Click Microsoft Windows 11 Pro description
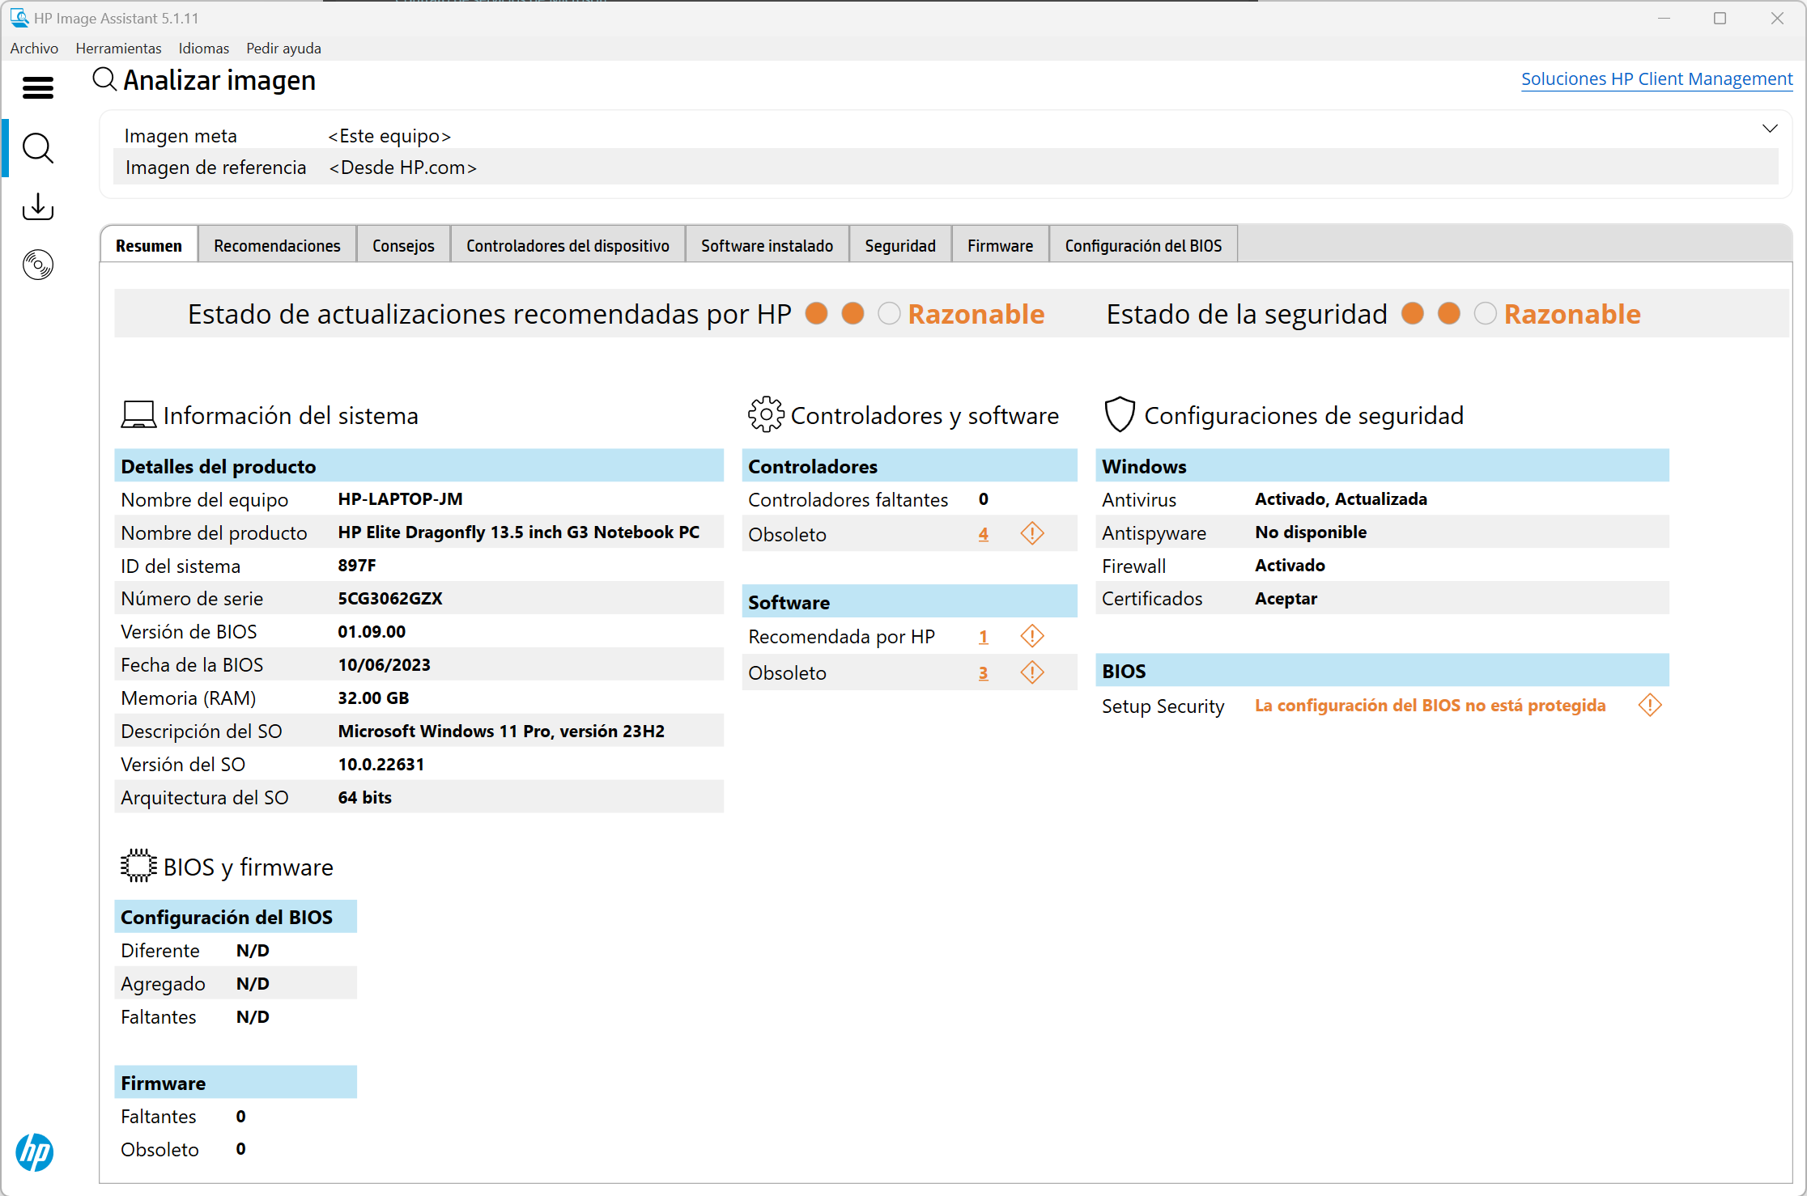 (x=501, y=731)
